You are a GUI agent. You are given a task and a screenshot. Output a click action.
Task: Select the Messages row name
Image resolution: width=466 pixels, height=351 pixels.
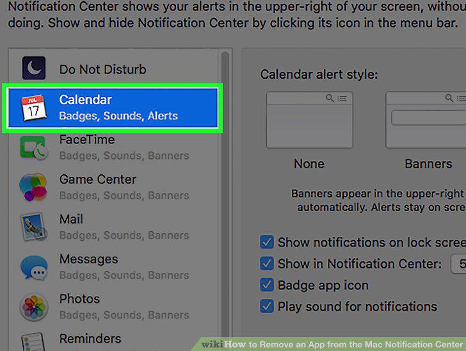click(x=88, y=259)
